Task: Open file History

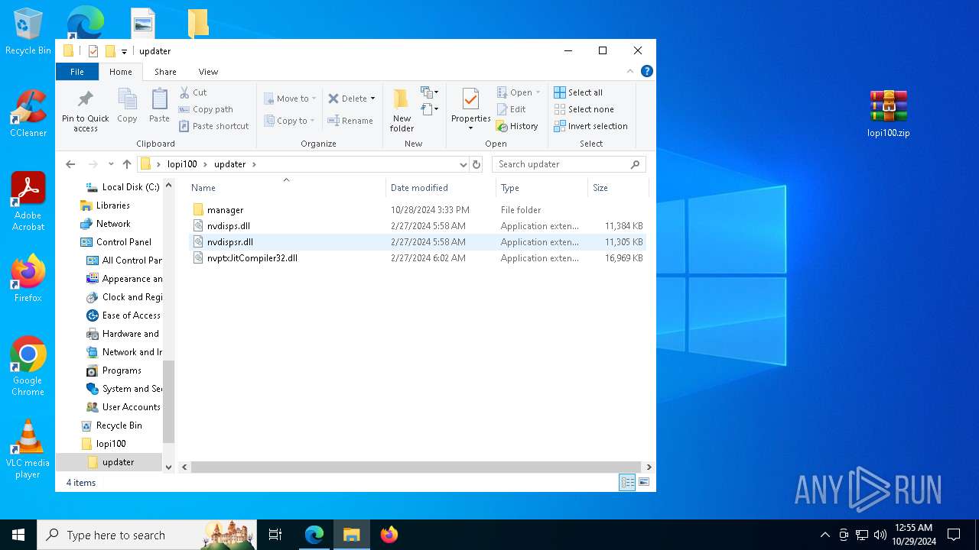Action: (517, 126)
